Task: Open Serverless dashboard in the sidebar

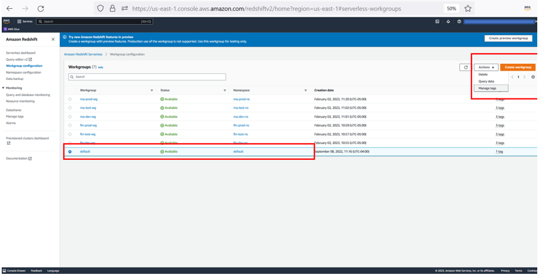Action: tap(21, 53)
